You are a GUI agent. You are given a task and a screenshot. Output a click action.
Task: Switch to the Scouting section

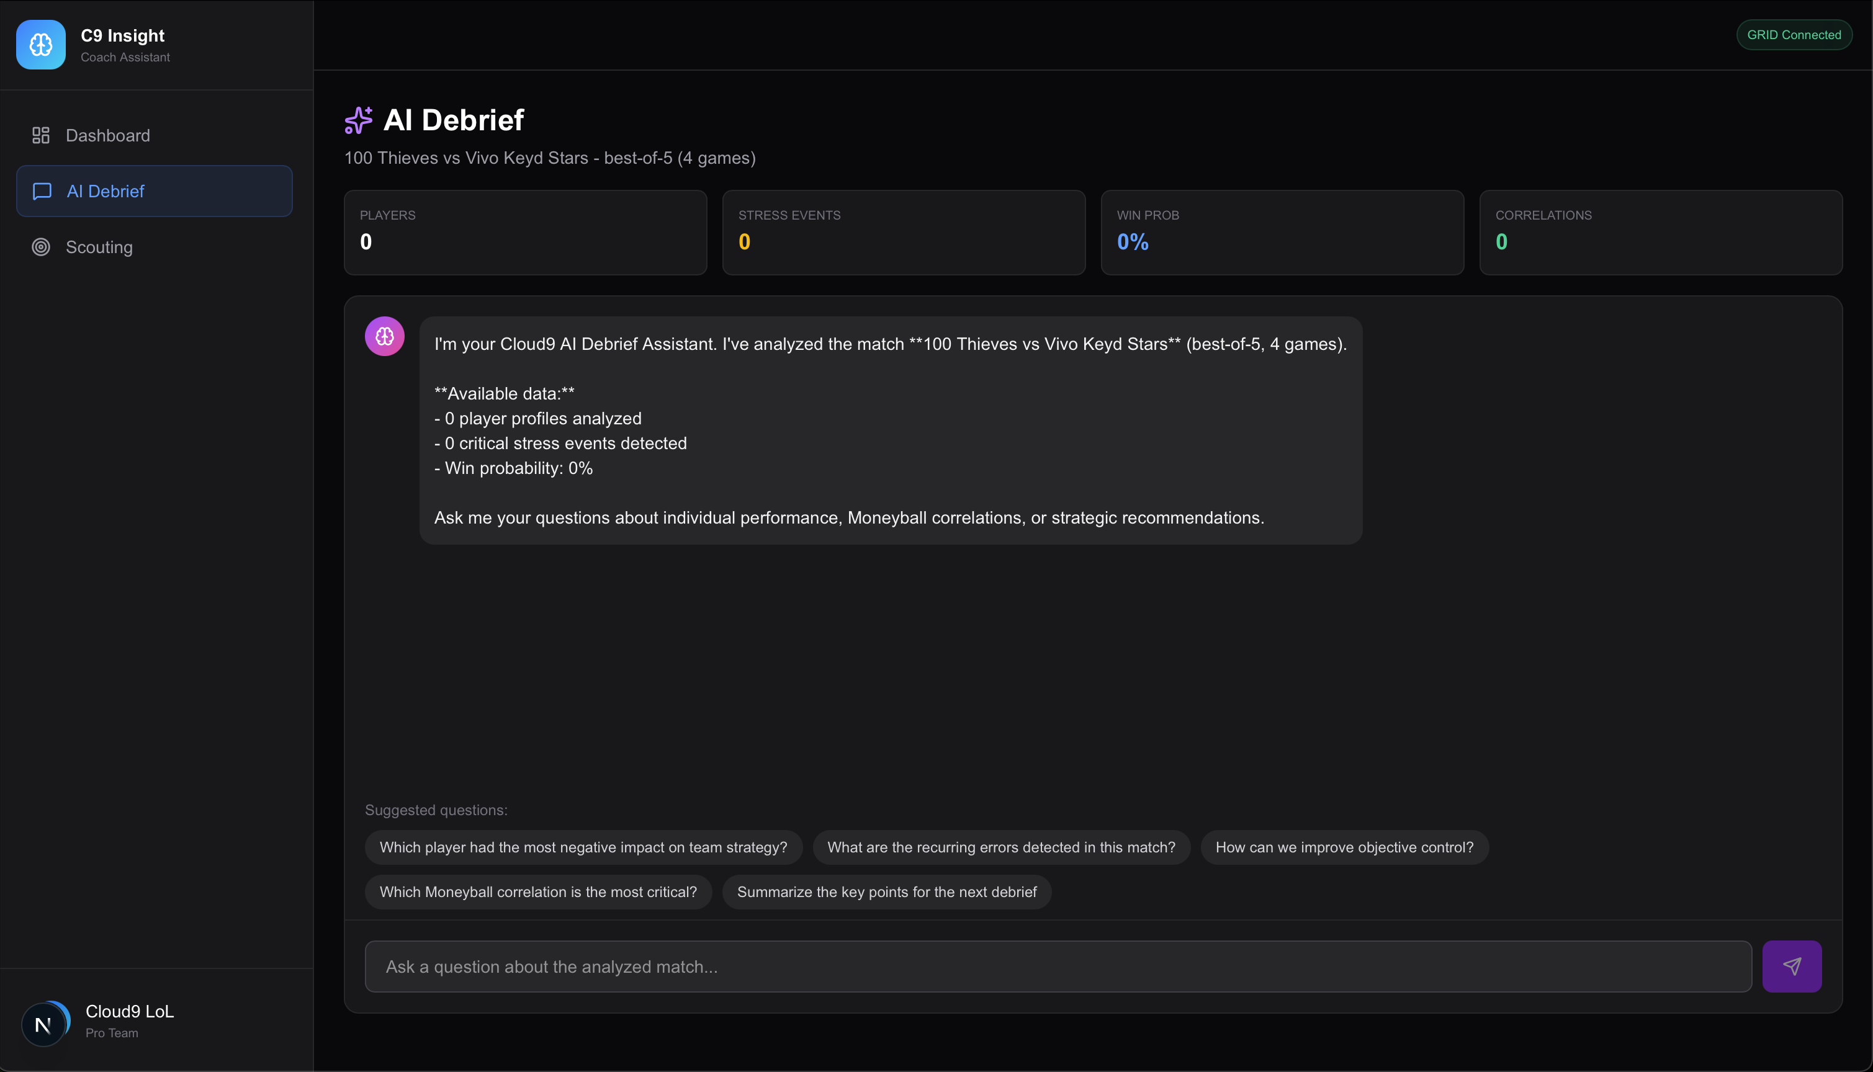coord(99,248)
